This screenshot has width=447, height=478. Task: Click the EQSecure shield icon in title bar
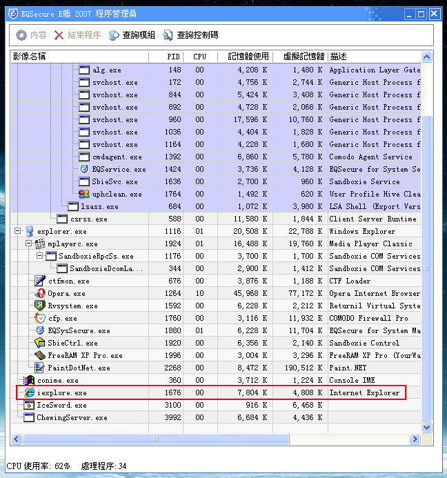point(13,14)
